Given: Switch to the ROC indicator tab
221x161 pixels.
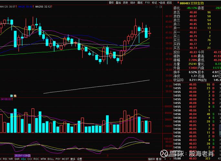Looking at the screenshot, I should pos(36,159).
